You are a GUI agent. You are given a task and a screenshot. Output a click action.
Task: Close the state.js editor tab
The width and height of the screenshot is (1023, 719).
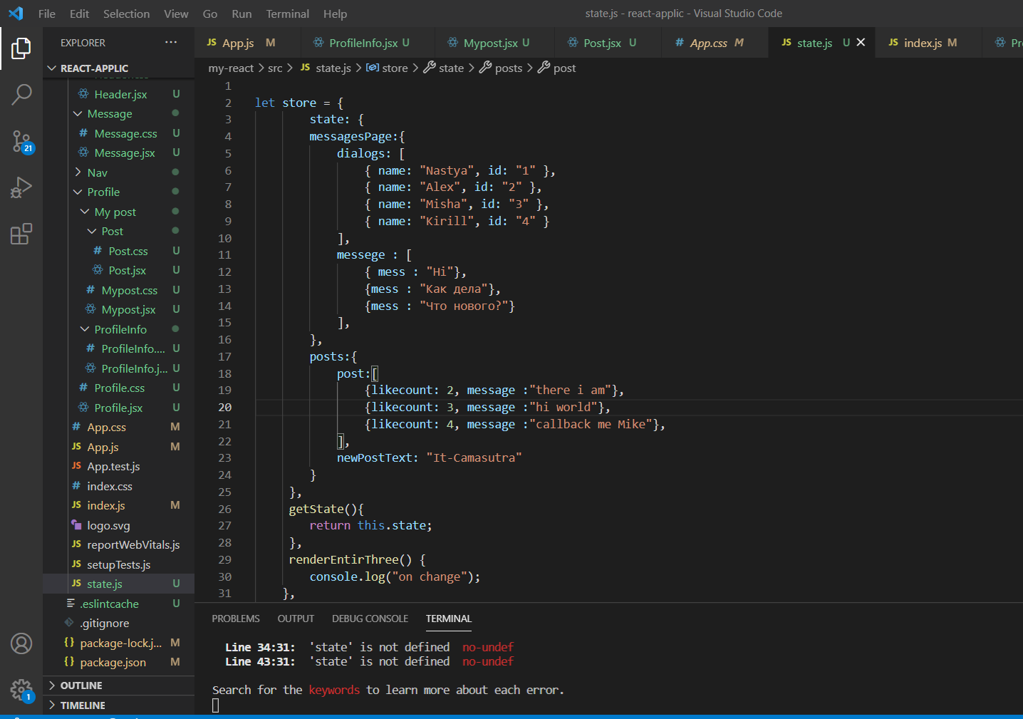(861, 43)
